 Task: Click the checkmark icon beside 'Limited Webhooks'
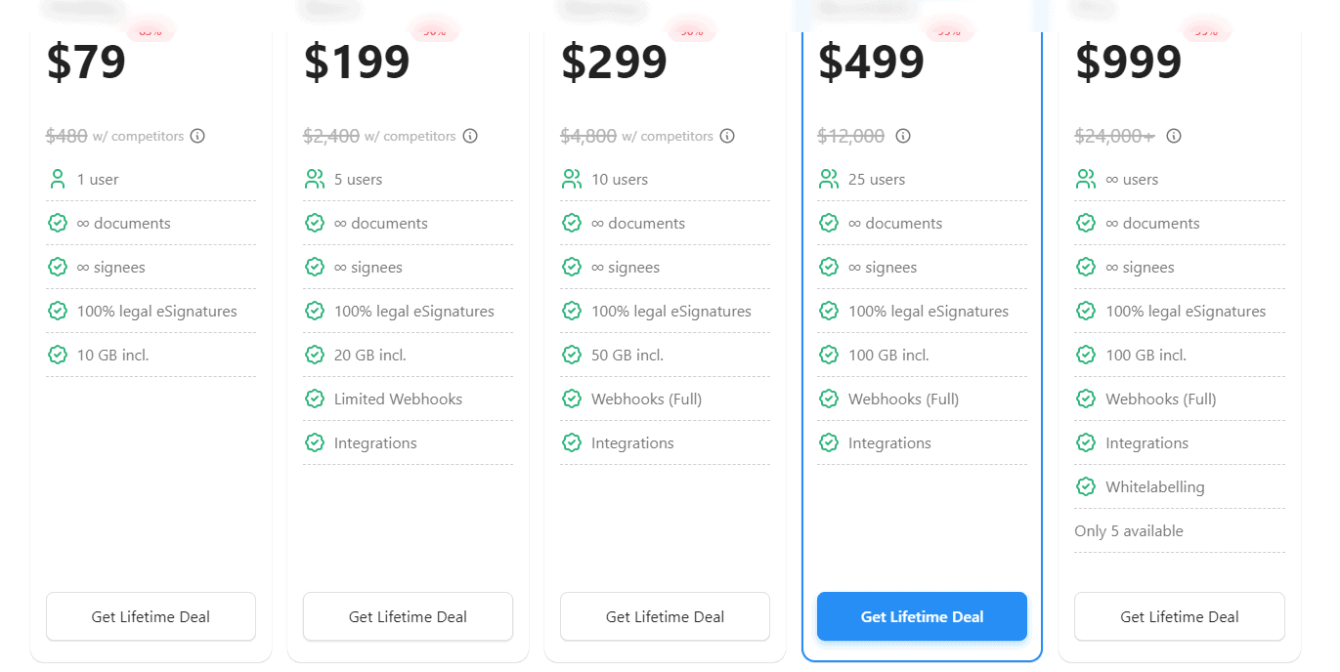(314, 399)
